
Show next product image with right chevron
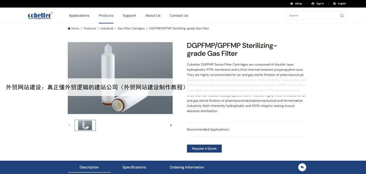click(x=171, y=125)
